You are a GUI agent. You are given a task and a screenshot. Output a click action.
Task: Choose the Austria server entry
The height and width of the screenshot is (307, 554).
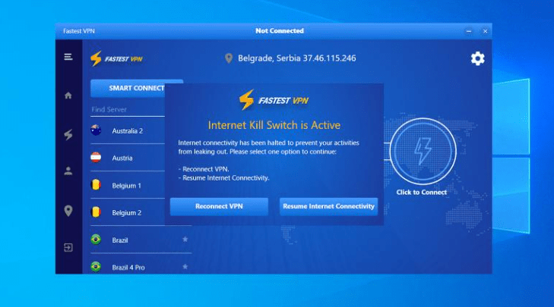click(122, 158)
